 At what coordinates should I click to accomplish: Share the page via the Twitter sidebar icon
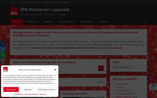pyautogui.click(x=3, y=49)
